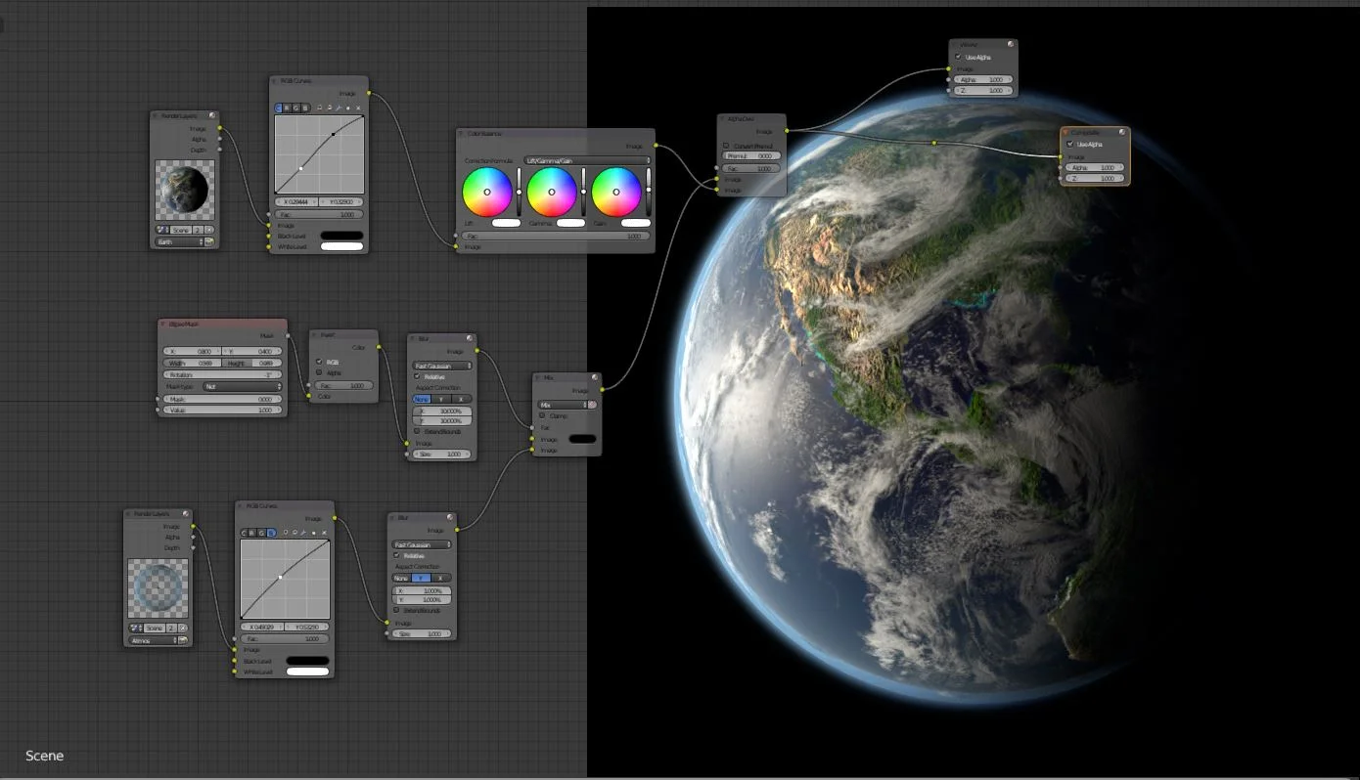Toggle preview icon on Composite node

(1122, 132)
